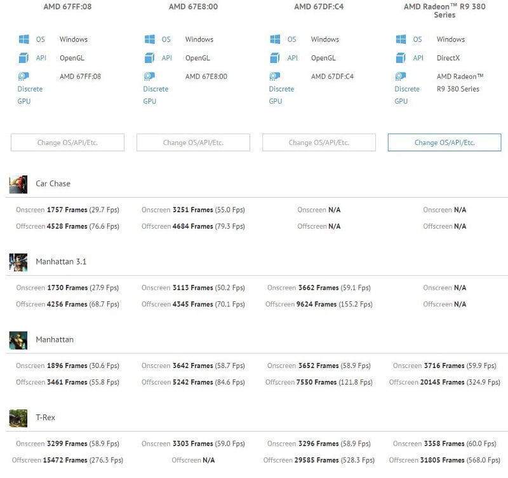Screen dimensions: 508x478
Task: Click the Manhattan 3.1 offscreen result 4256 Frames
Action: pos(67,304)
